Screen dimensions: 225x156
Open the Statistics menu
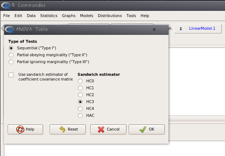pos(49,16)
